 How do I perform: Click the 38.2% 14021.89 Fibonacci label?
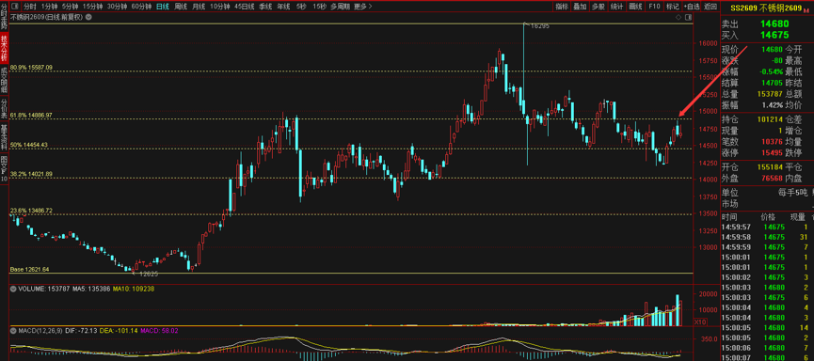[x=31, y=174]
